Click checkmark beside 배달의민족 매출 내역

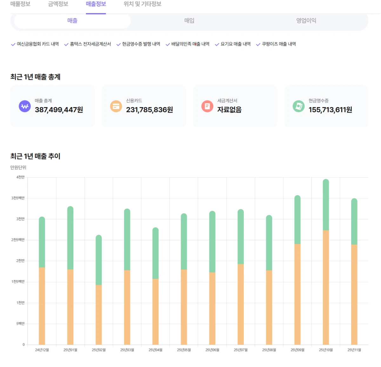[x=168, y=44]
